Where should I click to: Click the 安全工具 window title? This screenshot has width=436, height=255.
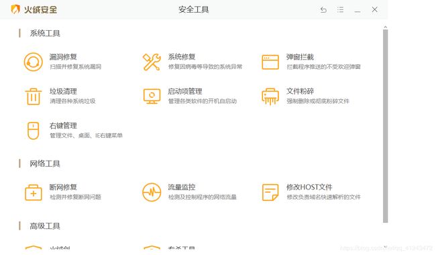pos(194,10)
